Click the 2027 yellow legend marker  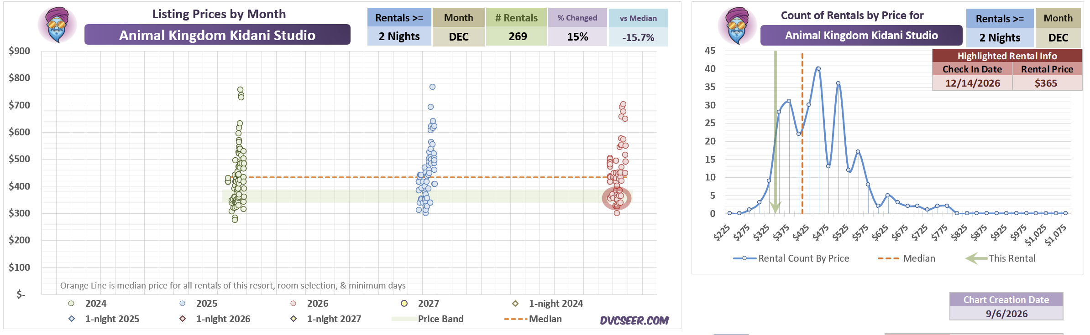tap(404, 303)
